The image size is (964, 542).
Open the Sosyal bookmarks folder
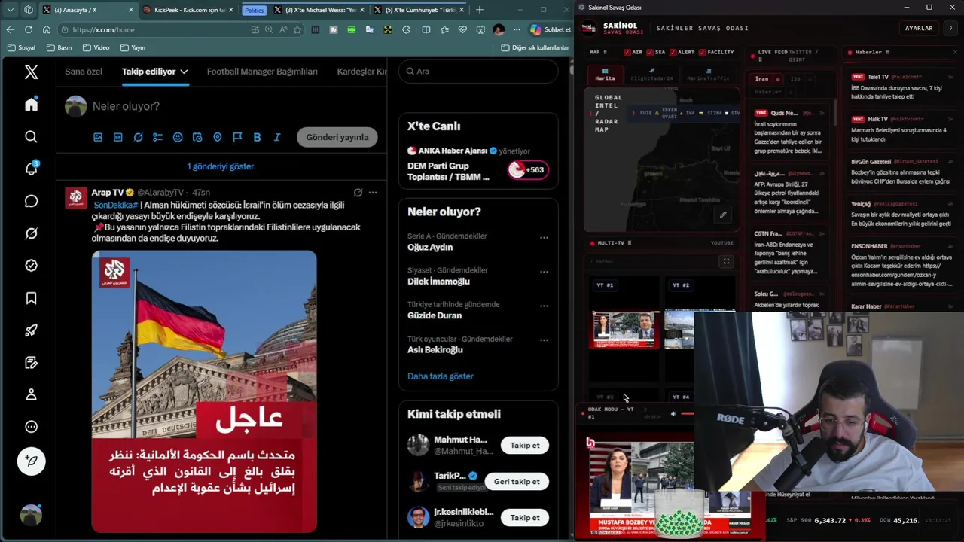pyautogui.click(x=21, y=47)
